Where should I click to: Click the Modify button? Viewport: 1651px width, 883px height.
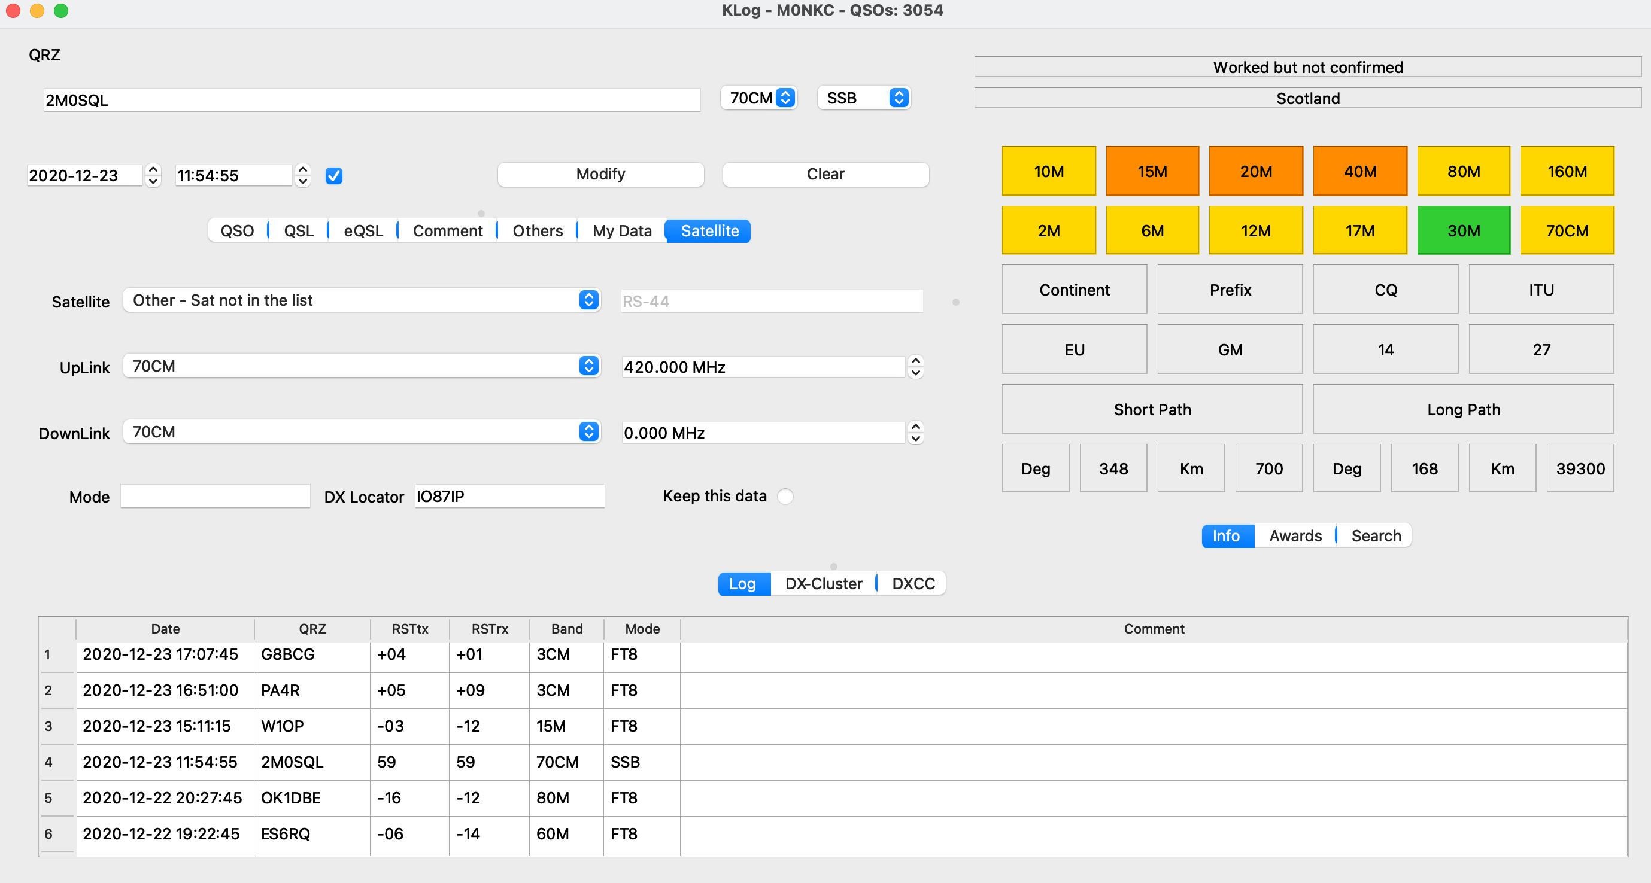(x=600, y=174)
